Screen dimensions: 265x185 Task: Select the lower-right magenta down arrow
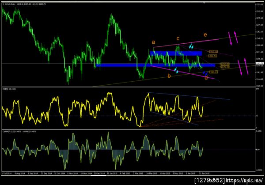(240, 68)
